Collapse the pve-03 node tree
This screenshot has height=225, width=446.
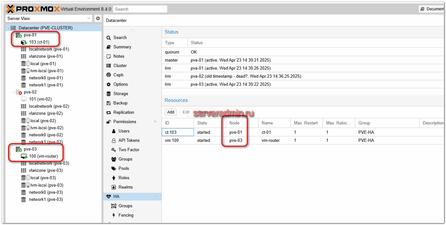tap(13, 149)
